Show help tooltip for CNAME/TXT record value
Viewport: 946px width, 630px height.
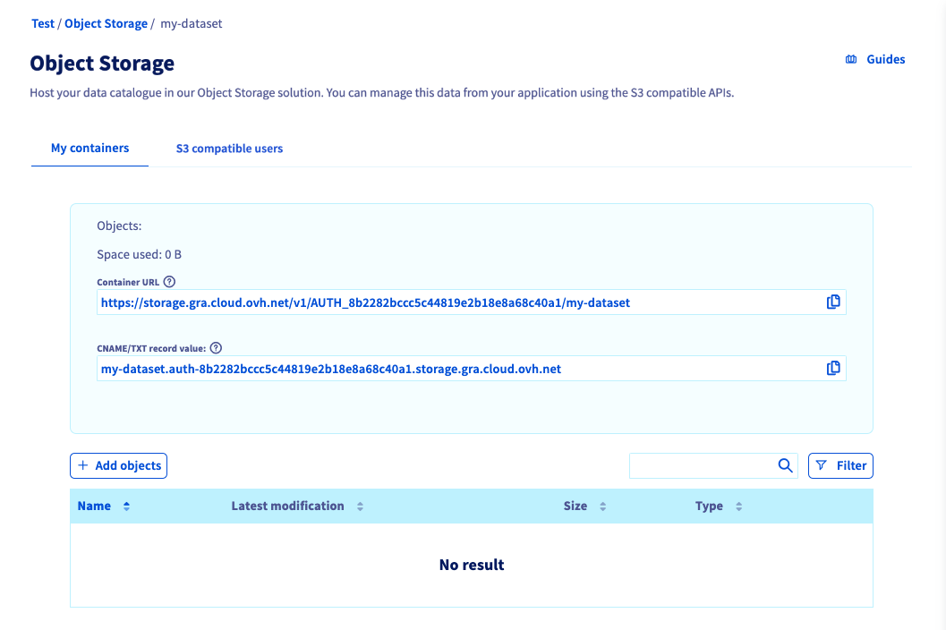(x=216, y=348)
